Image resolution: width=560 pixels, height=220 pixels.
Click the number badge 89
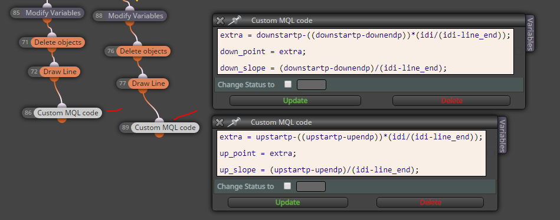[x=125, y=128]
